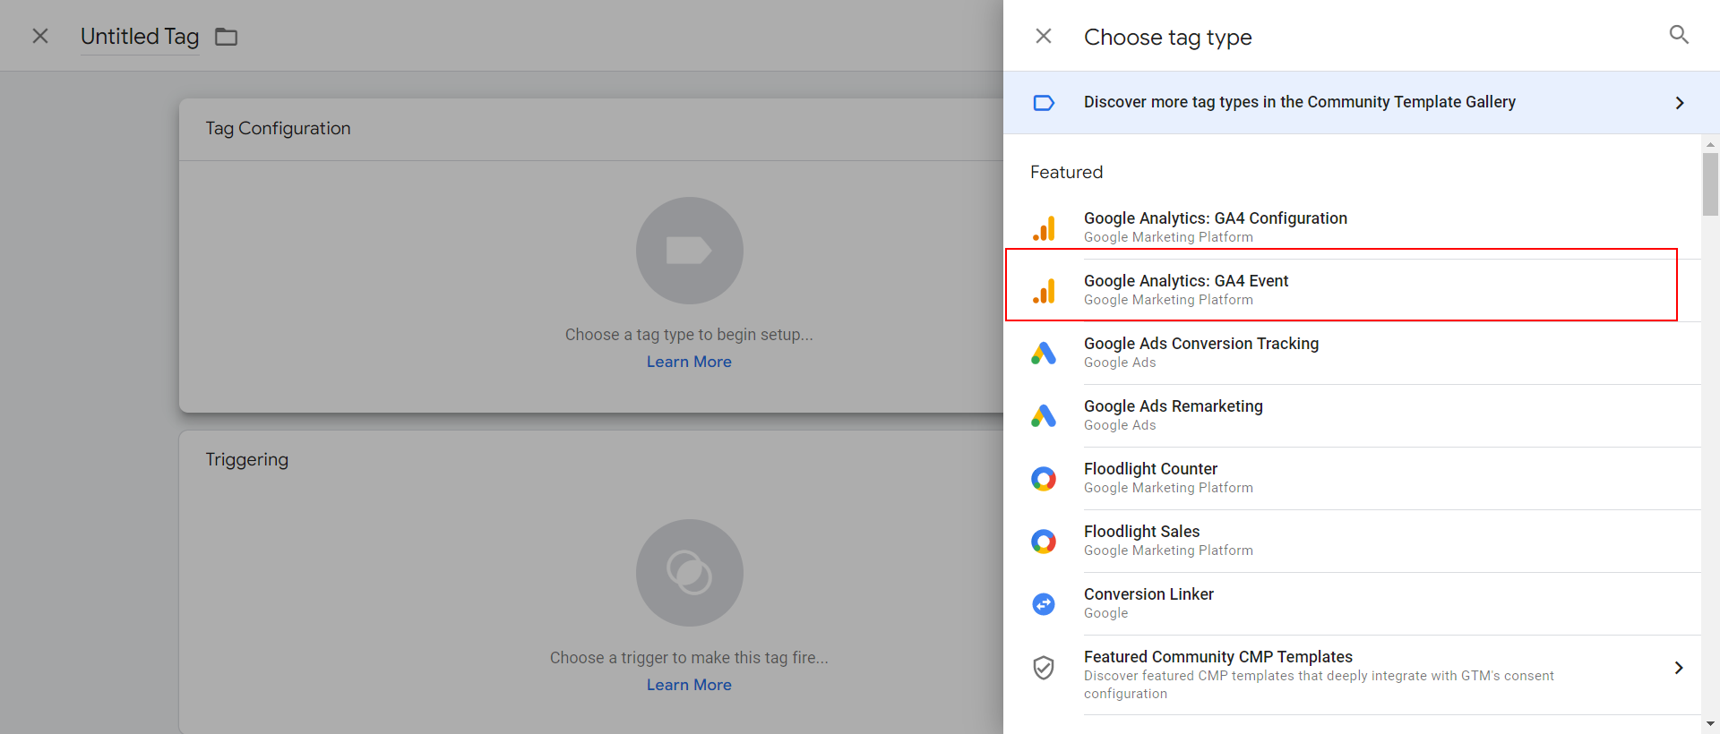Screen dimensions: 1720x734
Task: Open search in Choose tag type panel
Action: pos(1679,35)
